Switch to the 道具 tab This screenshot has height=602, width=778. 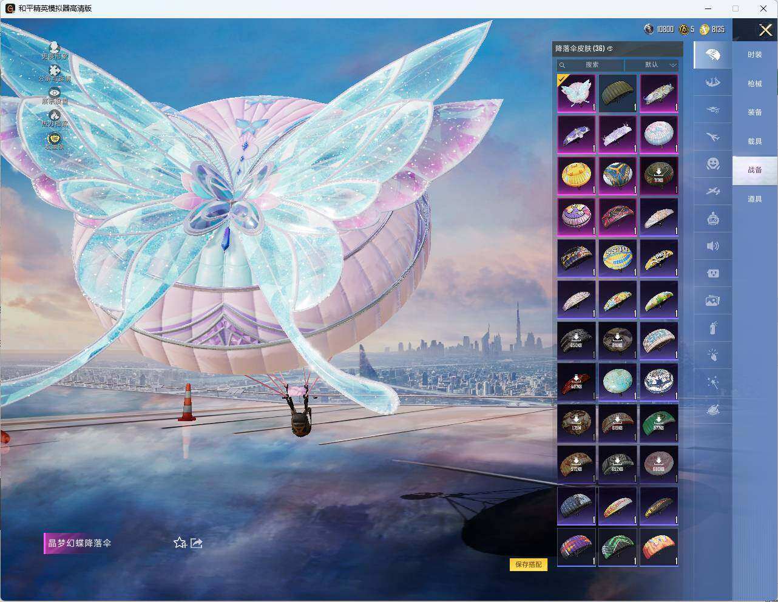coord(754,199)
